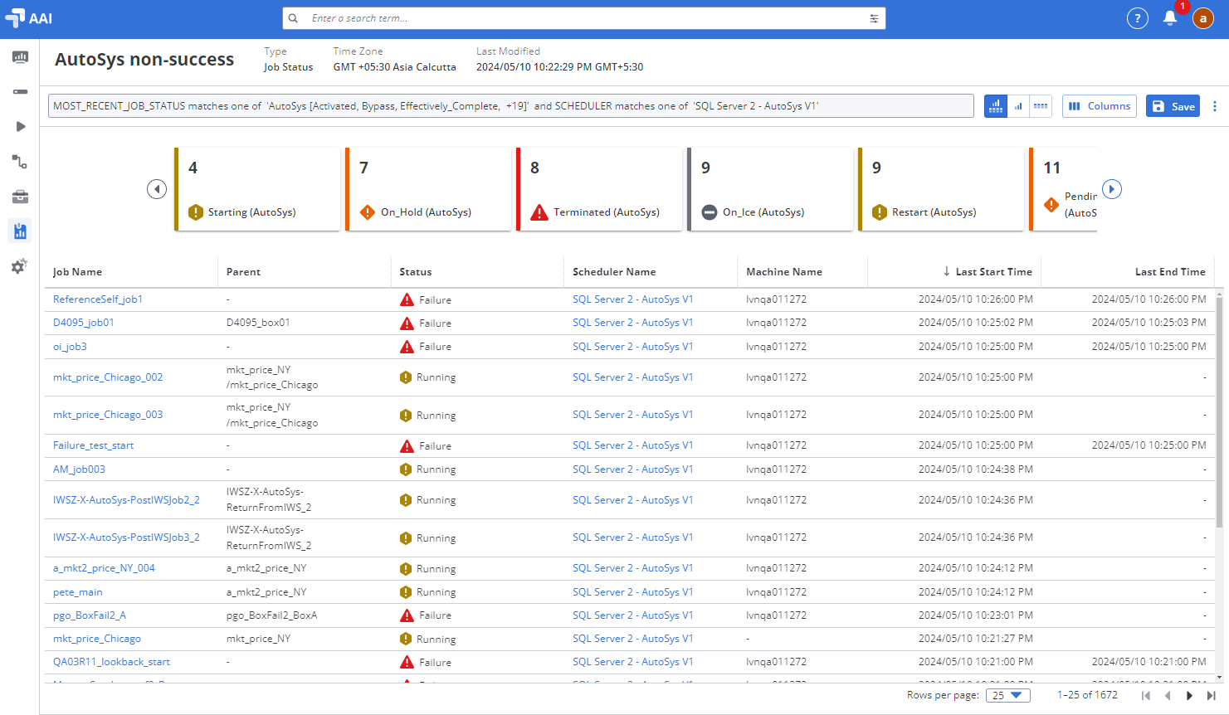Sort by the Parent column header
Screen dimensions: 1229x715
coord(243,272)
